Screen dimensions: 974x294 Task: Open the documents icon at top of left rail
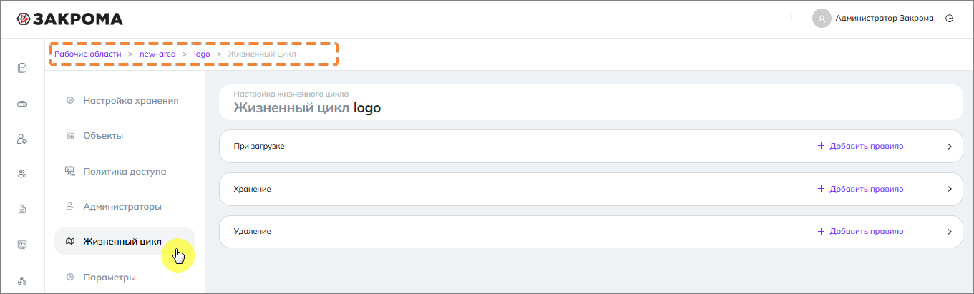pos(22,69)
